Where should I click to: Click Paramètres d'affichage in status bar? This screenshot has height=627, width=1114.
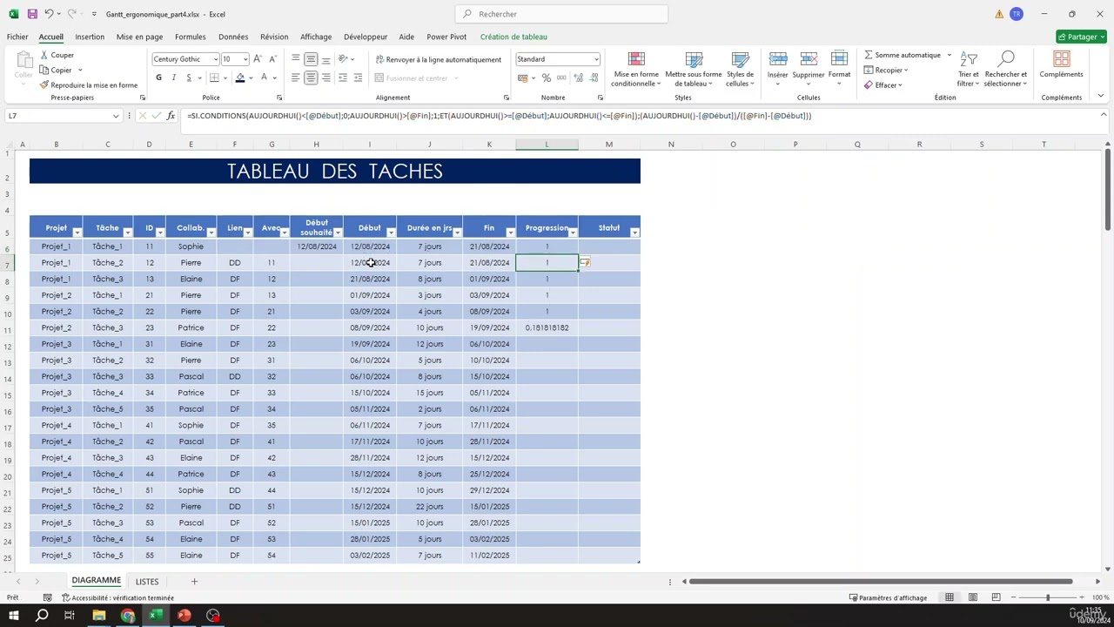pyautogui.click(x=888, y=597)
